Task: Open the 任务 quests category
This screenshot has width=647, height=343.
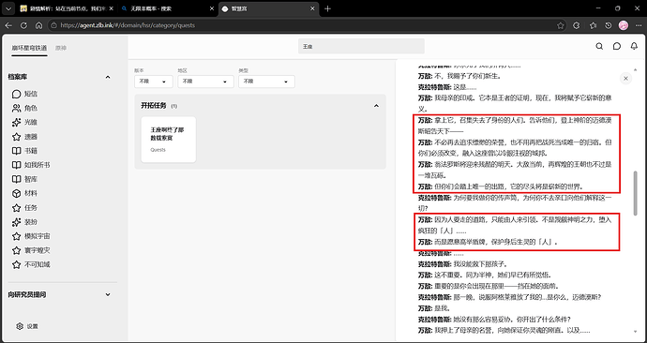Action: click(x=25, y=208)
